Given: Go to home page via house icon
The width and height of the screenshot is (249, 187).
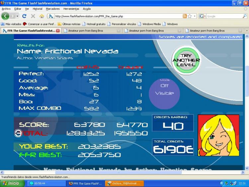Looking at the screenshot, I should point(41,16).
